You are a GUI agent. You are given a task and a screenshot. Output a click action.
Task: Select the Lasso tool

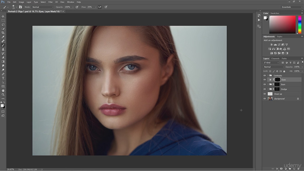click(3, 25)
